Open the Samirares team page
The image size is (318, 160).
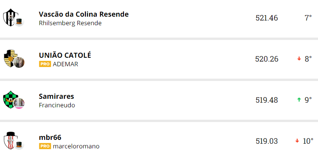pyautogui.click(x=56, y=96)
